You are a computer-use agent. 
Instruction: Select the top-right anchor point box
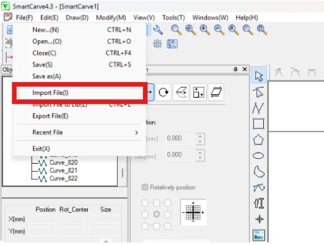click(168, 203)
